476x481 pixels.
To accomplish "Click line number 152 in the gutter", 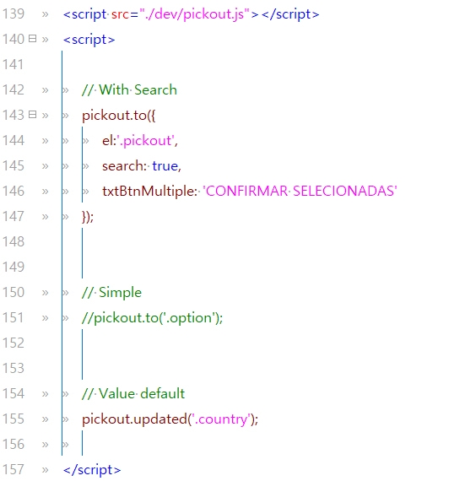I will pyautogui.click(x=14, y=343).
